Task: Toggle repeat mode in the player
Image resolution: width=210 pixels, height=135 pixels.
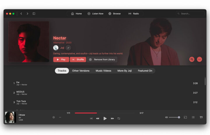Action: click(x=119, y=118)
